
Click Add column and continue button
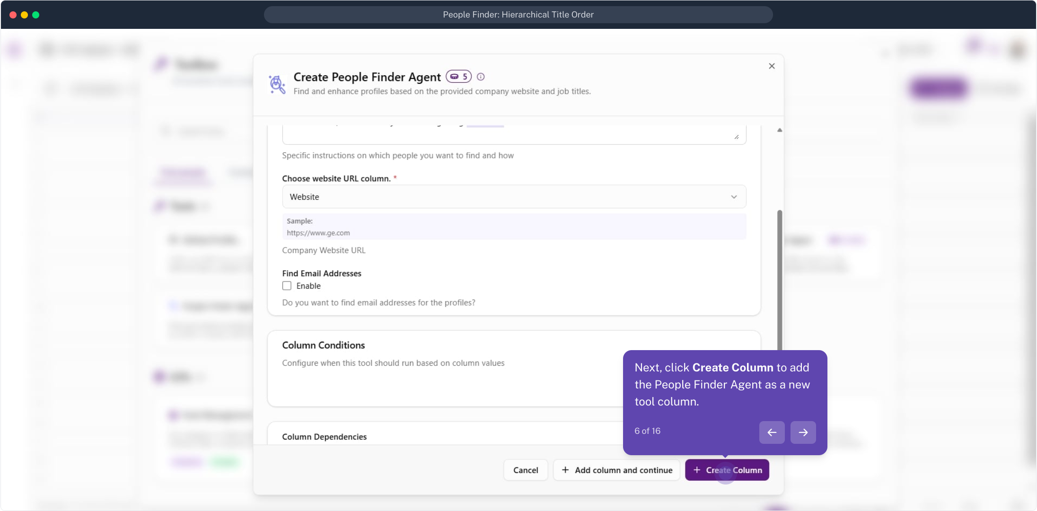click(616, 470)
